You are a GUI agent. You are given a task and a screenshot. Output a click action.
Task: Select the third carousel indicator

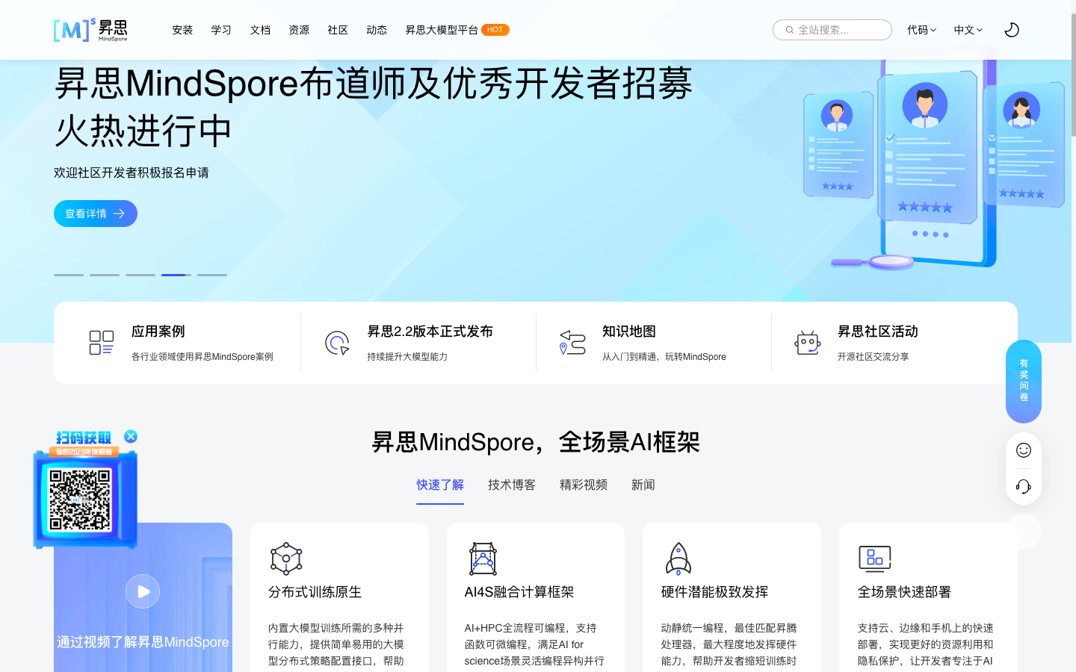(x=140, y=275)
